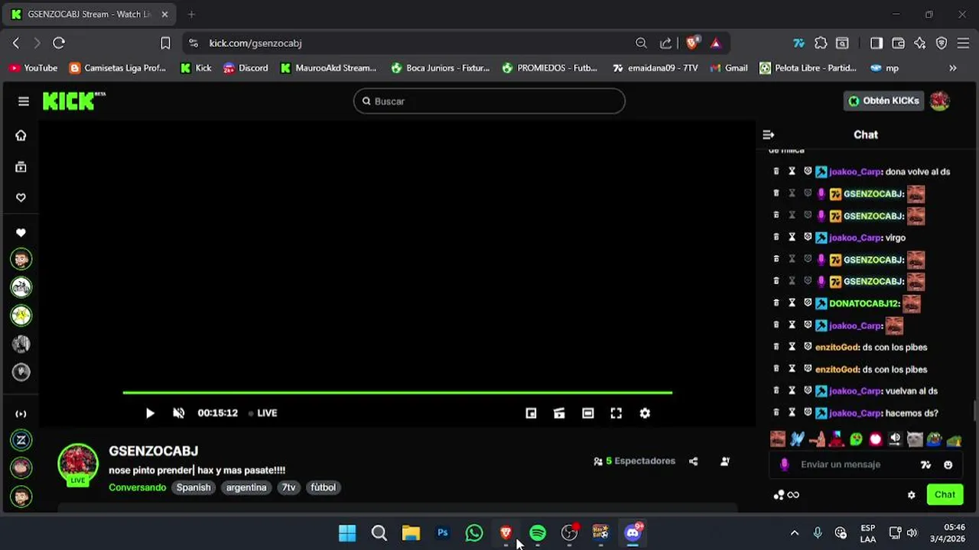
Task: Click the filled white heart sidebar icon
Action: (21, 232)
